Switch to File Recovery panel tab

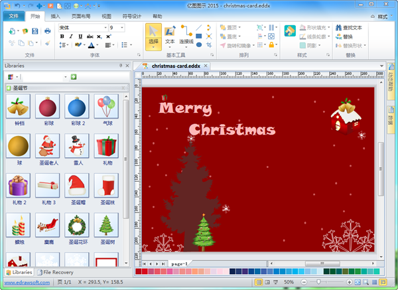[55, 272]
